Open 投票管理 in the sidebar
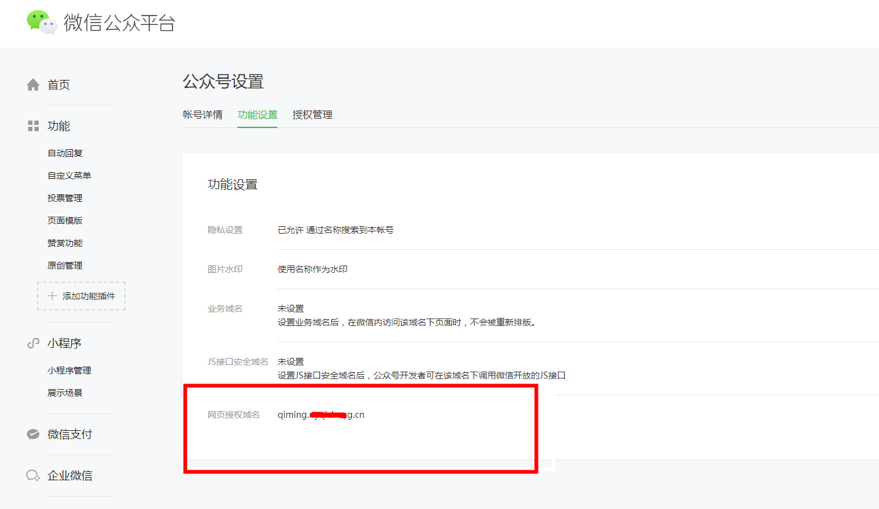The image size is (879, 509). [x=65, y=198]
